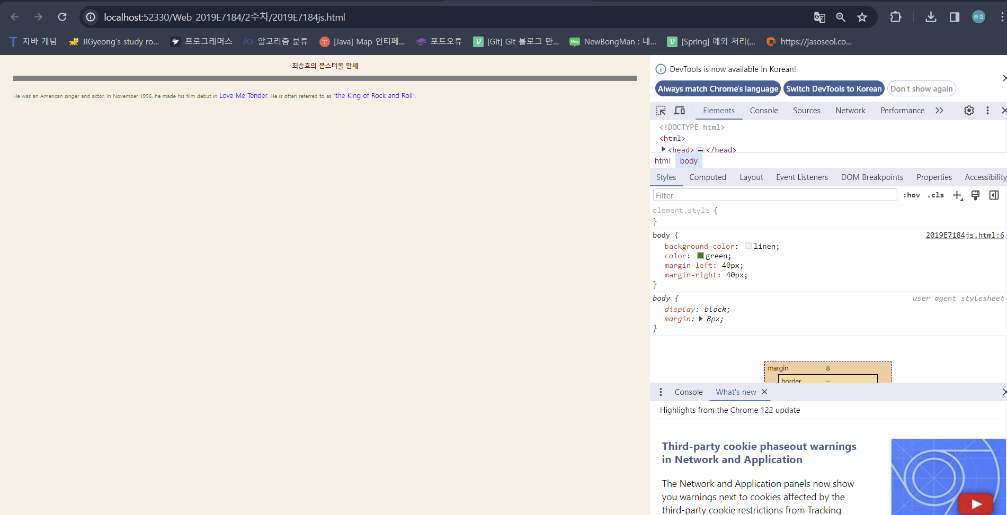Open the Performance panel tab
Screen dimensions: 1007x515
tap(902, 111)
